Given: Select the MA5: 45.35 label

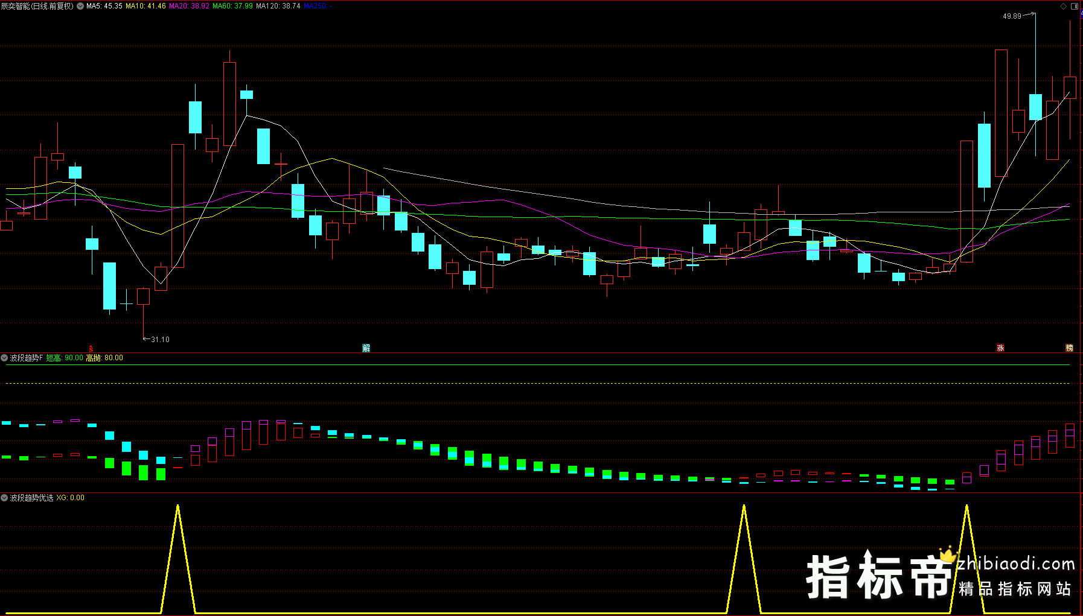Looking at the screenshot, I should [x=104, y=6].
